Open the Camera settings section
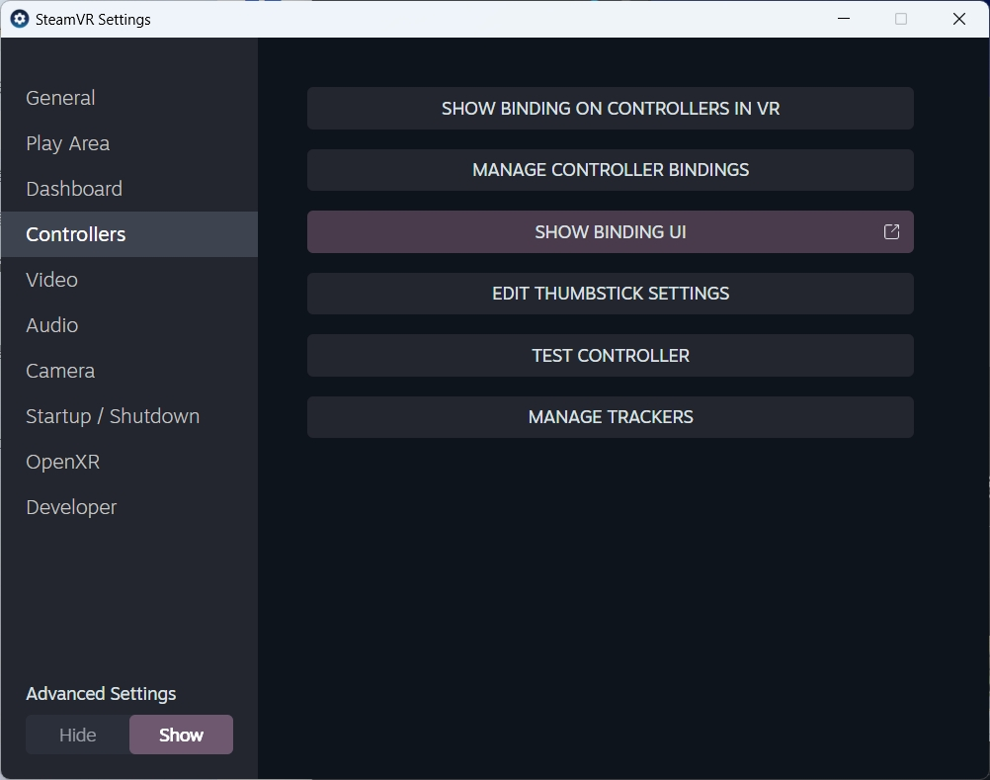Image resolution: width=990 pixels, height=780 pixels. coord(60,371)
